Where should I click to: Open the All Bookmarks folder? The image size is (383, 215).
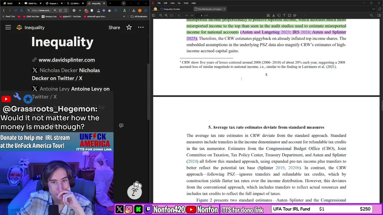point(139,16)
